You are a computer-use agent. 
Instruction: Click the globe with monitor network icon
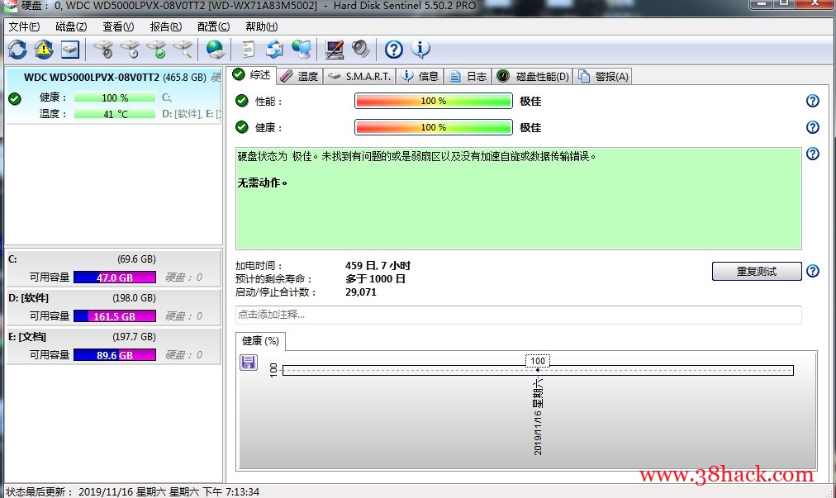[x=302, y=50]
